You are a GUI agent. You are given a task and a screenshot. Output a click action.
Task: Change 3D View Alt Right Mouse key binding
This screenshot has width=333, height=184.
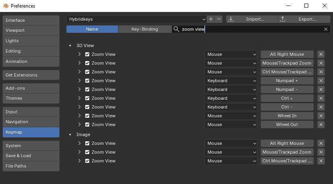[287, 54]
